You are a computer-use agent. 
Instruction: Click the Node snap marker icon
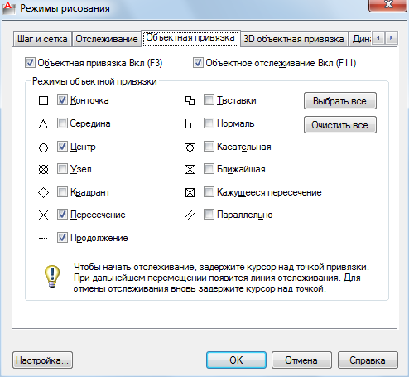43,169
